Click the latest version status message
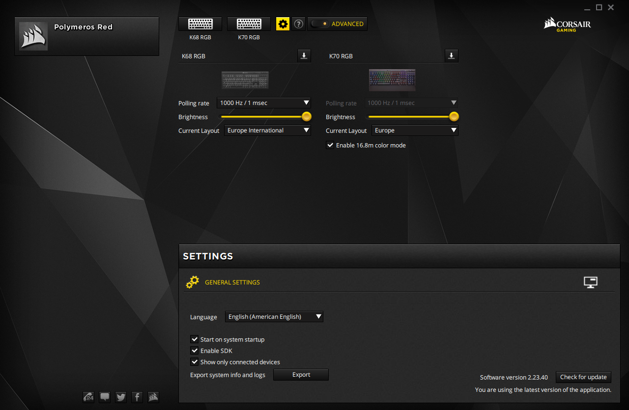 (x=543, y=390)
